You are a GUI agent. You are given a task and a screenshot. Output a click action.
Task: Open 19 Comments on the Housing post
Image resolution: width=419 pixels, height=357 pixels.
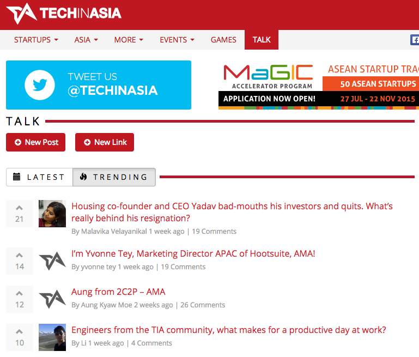214,232
